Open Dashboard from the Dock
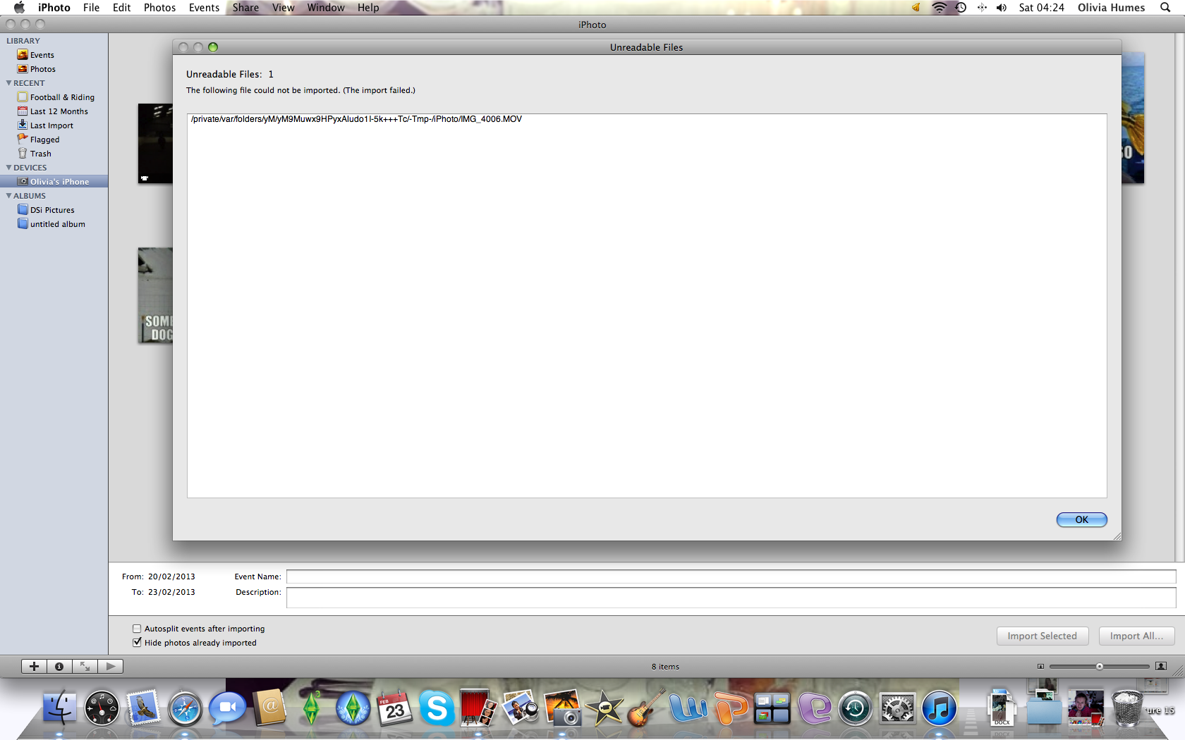This screenshot has width=1185, height=740. tap(102, 708)
